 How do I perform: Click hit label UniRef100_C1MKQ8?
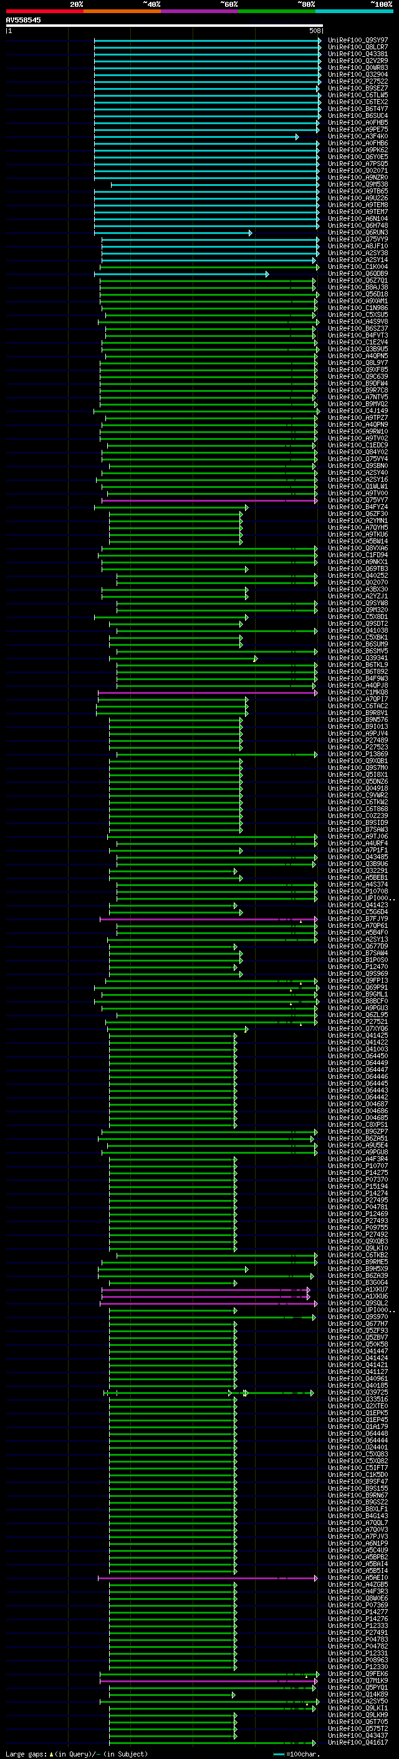click(x=358, y=693)
